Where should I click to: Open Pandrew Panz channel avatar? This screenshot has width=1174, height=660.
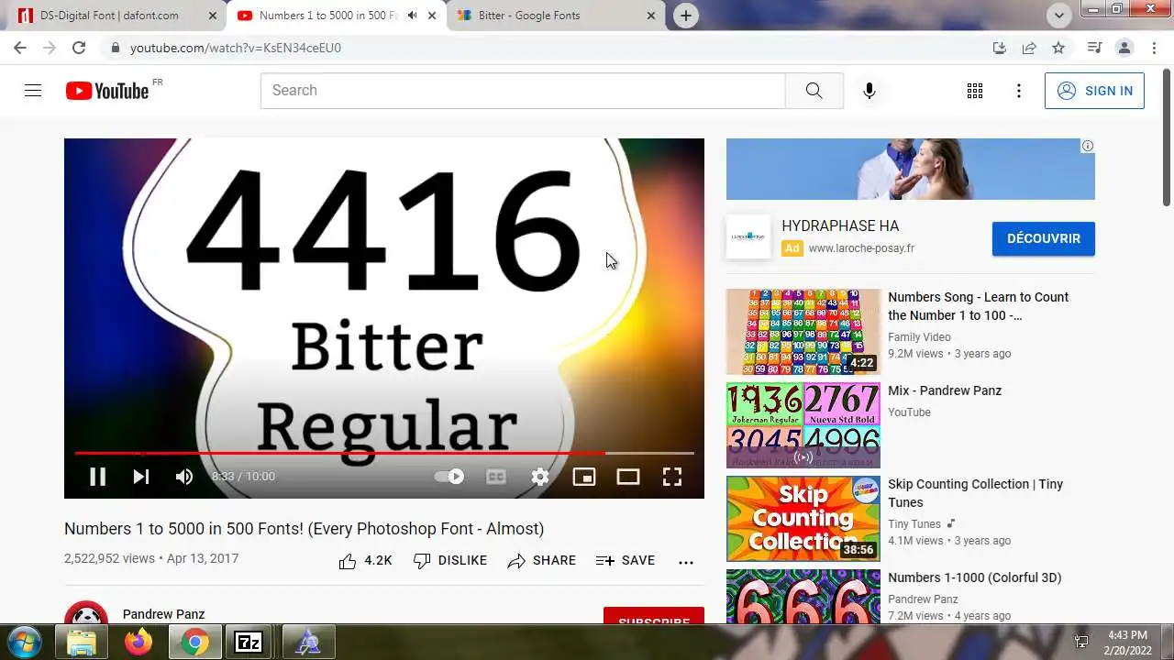[x=87, y=614]
